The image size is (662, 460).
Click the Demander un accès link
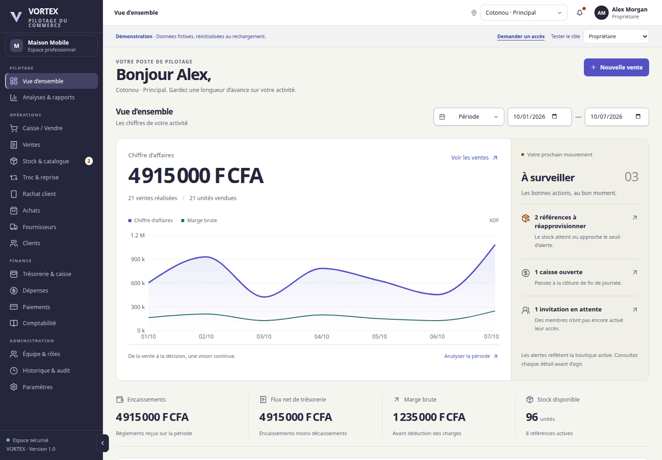pos(521,37)
